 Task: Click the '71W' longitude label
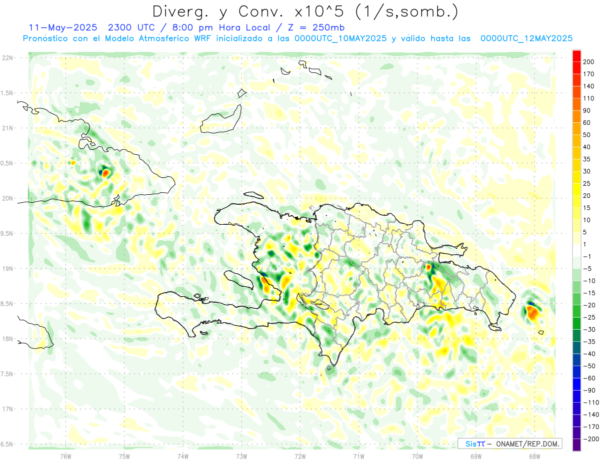click(x=358, y=456)
